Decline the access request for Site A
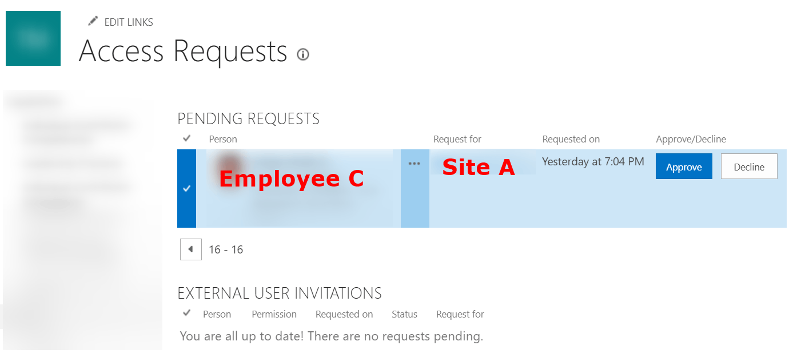Screen dimensions: 797x353 pyautogui.click(x=749, y=166)
